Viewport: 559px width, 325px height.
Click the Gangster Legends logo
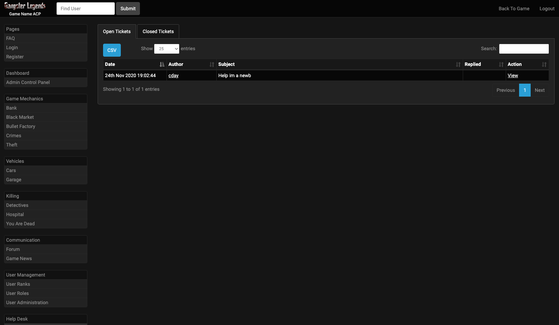(x=25, y=6)
